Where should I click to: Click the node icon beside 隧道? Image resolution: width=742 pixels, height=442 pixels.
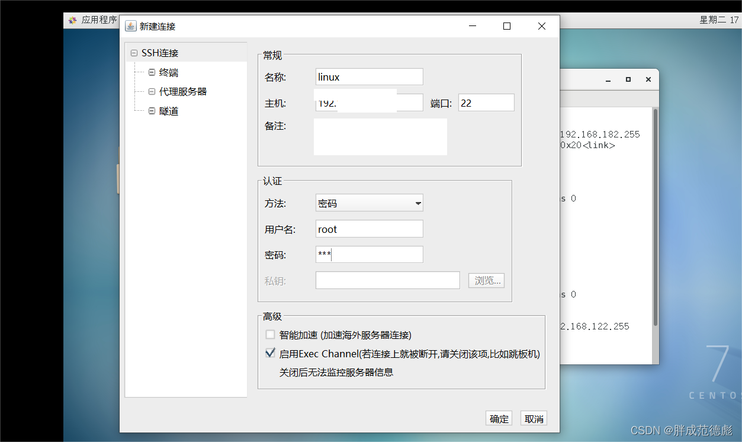point(152,111)
